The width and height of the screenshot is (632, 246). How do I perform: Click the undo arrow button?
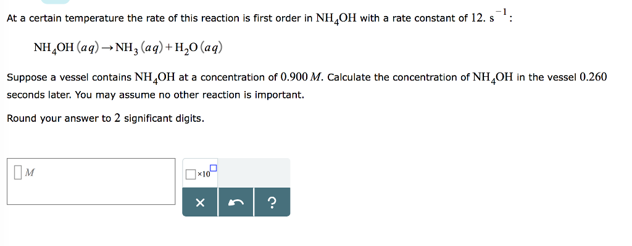pyautogui.click(x=235, y=203)
